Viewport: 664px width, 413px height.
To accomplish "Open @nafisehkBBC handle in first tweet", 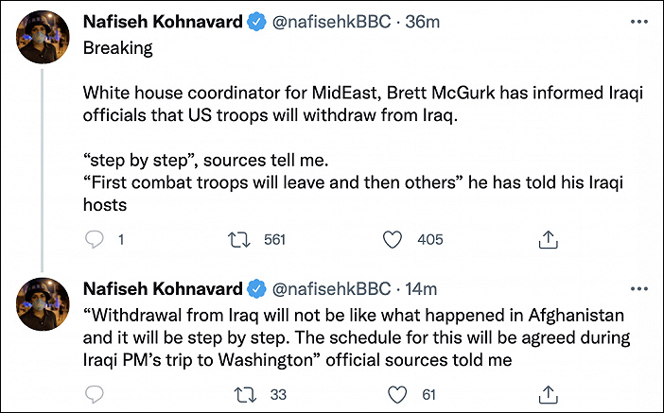I will point(332,21).
